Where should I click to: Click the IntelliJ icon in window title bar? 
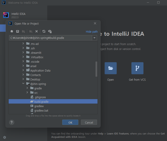coord(4,2)
